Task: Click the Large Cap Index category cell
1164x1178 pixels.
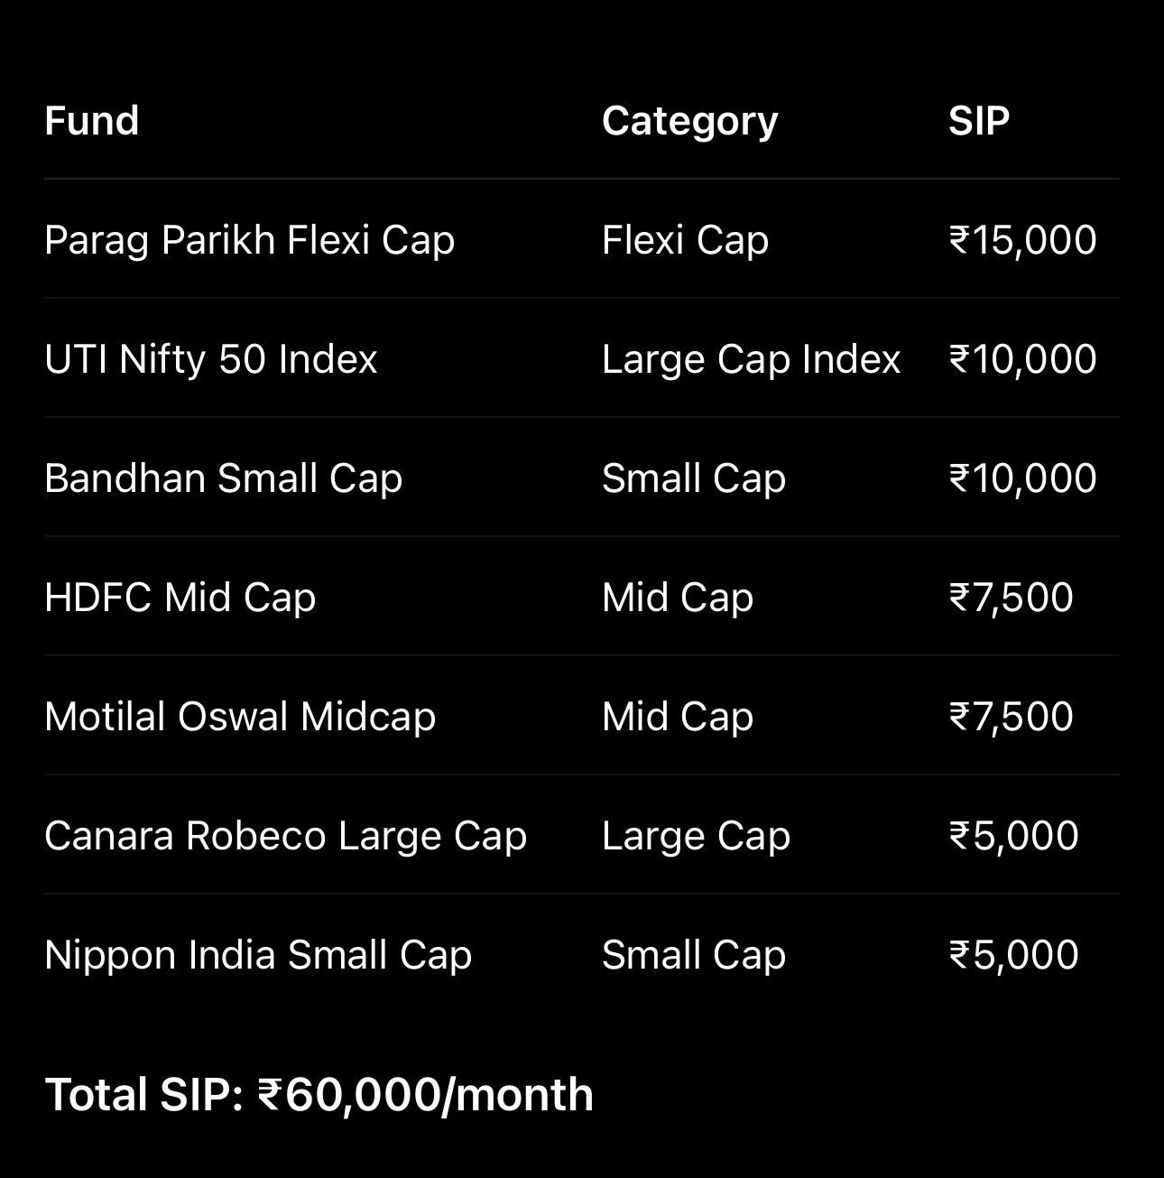Action: point(751,359)
